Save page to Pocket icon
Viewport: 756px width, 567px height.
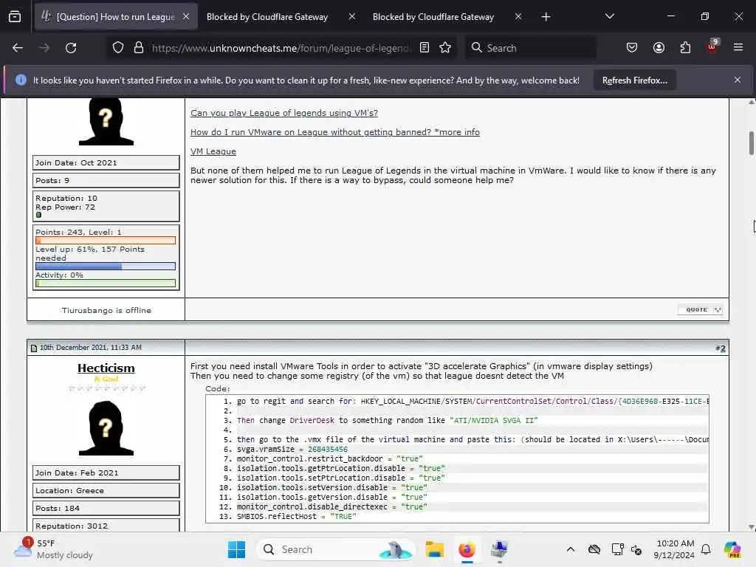click(632, 48)
